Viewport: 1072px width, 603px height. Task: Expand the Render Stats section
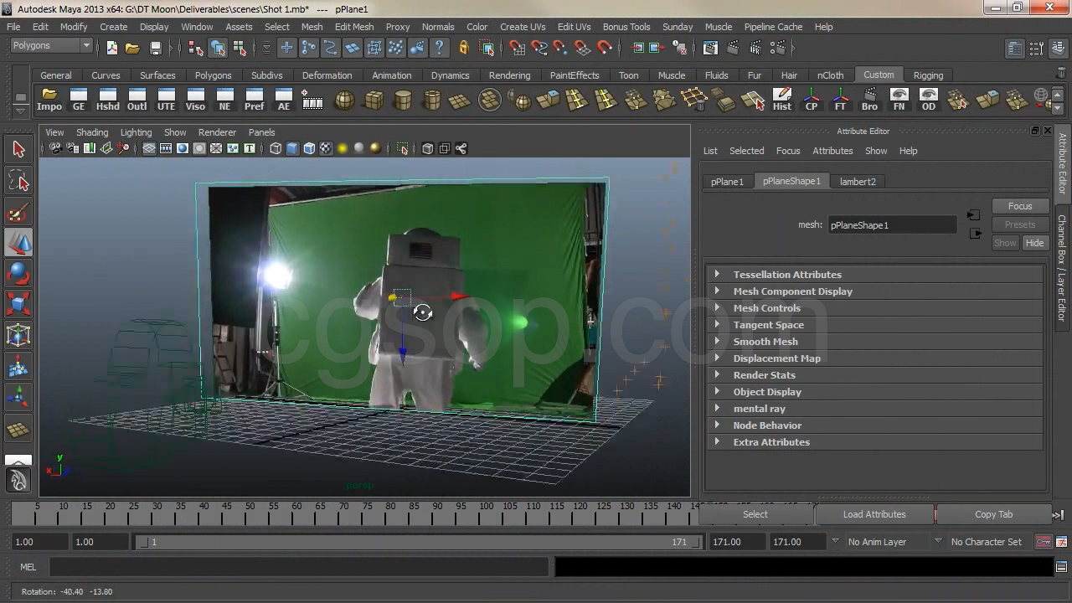[764, 375]
